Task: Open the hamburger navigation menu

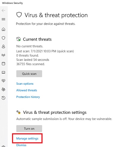Action: point(4,19)
